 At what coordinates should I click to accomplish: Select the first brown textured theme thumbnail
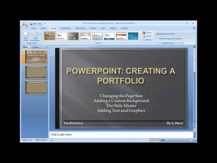50,36
